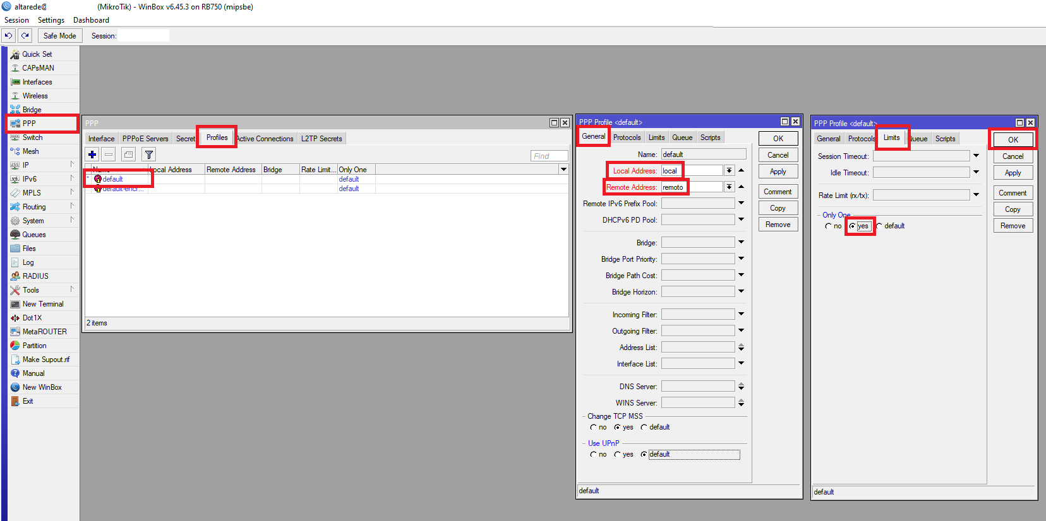This screenshot has height=521, width=1046.
Task: Open the Mesh section
Action: click(x=30, y=151)
